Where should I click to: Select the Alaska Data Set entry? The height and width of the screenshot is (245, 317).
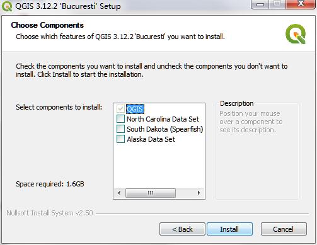click(x=151, y=139)
